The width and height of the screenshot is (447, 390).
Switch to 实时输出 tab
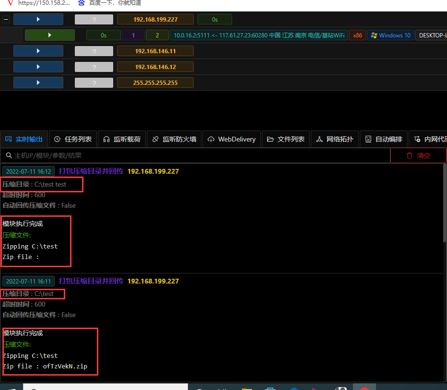coord(24,139)
